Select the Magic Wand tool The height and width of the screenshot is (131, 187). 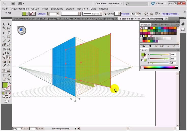[4, 28]
